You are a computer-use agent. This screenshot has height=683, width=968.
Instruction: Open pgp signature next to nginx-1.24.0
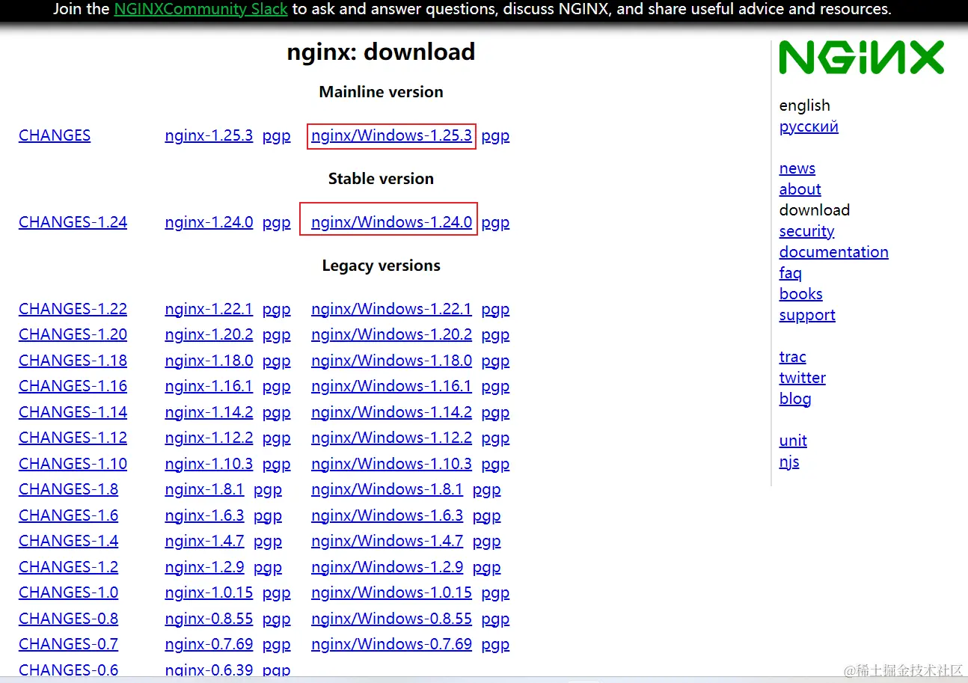tap(276, 223)
